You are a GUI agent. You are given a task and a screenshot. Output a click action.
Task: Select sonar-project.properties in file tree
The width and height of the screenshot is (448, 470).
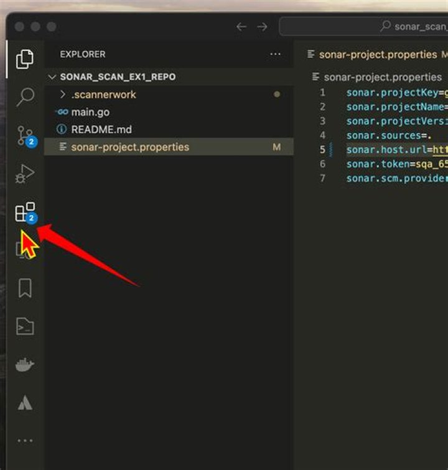(129, 147)
